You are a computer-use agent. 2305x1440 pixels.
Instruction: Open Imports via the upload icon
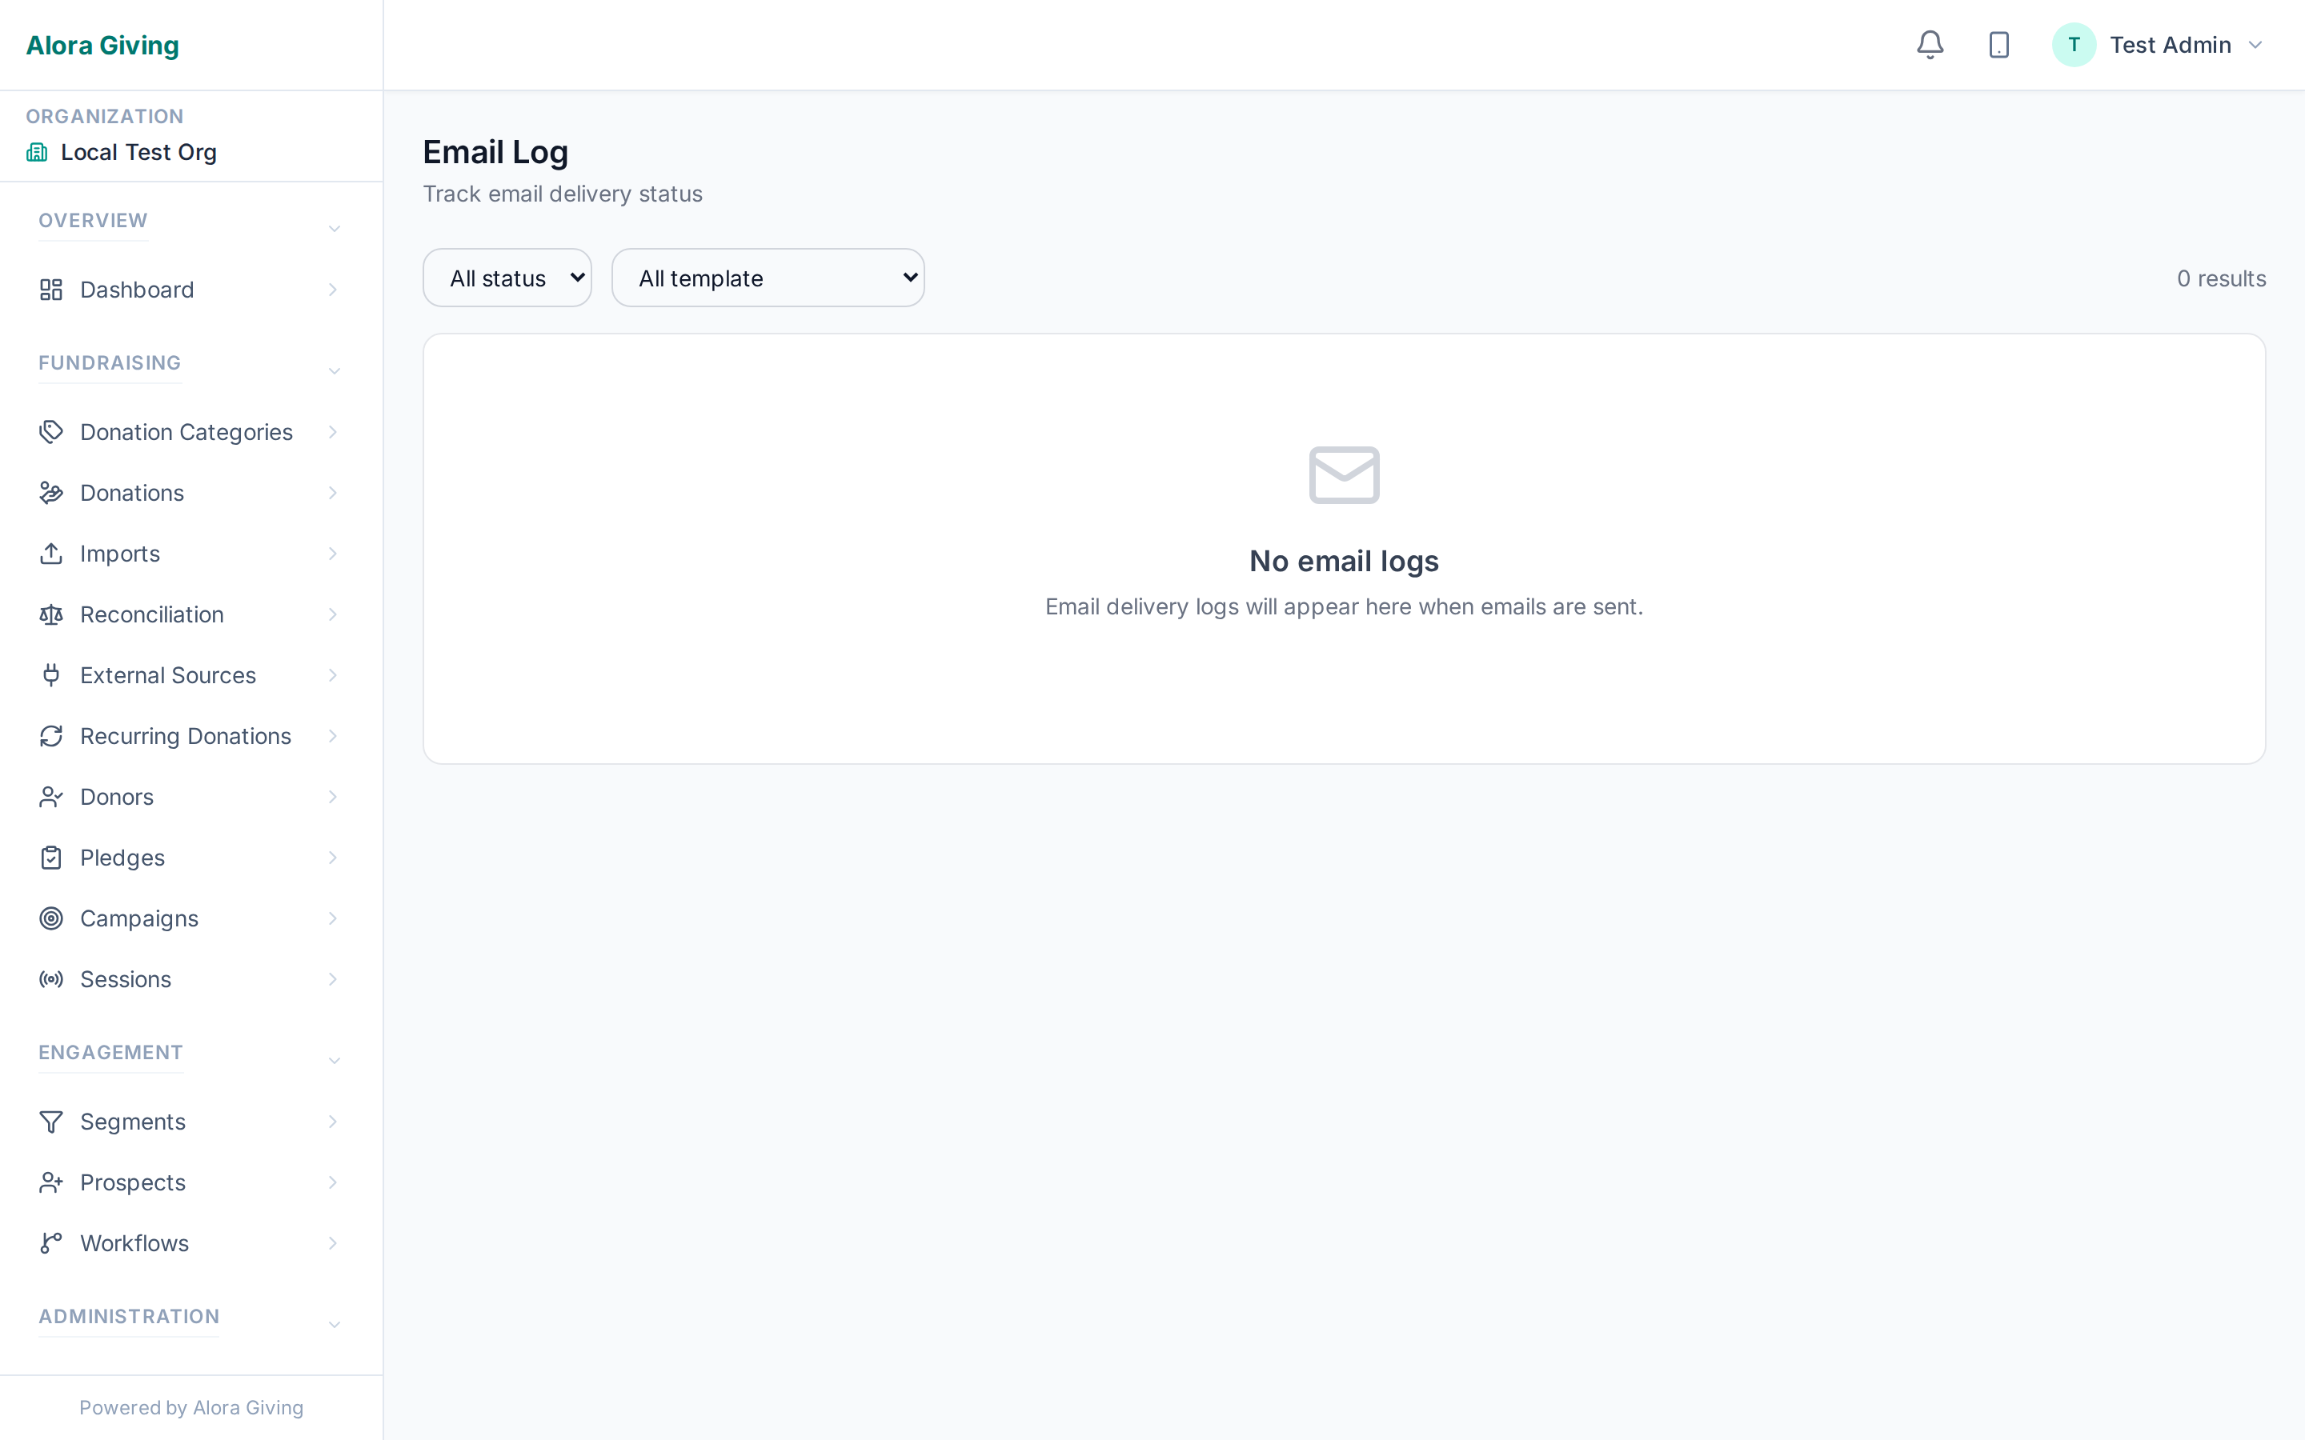51,554
